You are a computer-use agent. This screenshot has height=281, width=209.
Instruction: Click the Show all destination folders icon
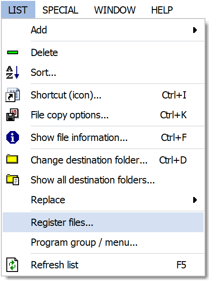click(13, 180)
